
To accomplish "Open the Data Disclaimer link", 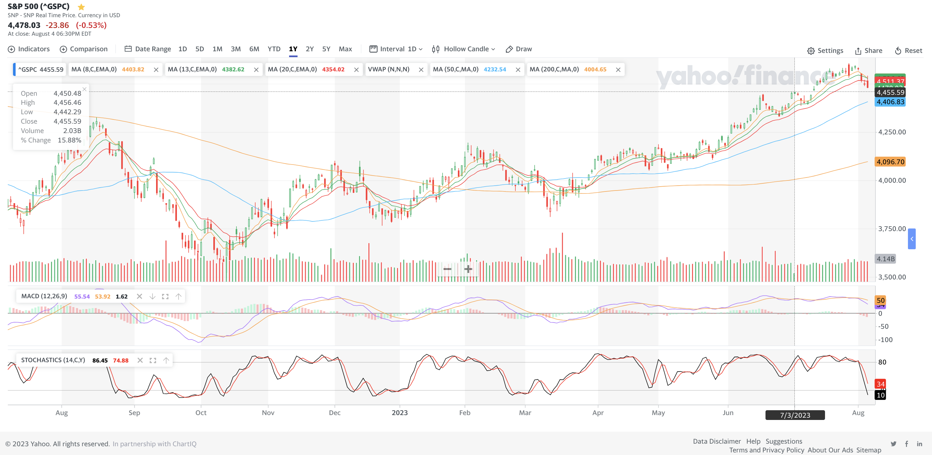I will 717,441.
